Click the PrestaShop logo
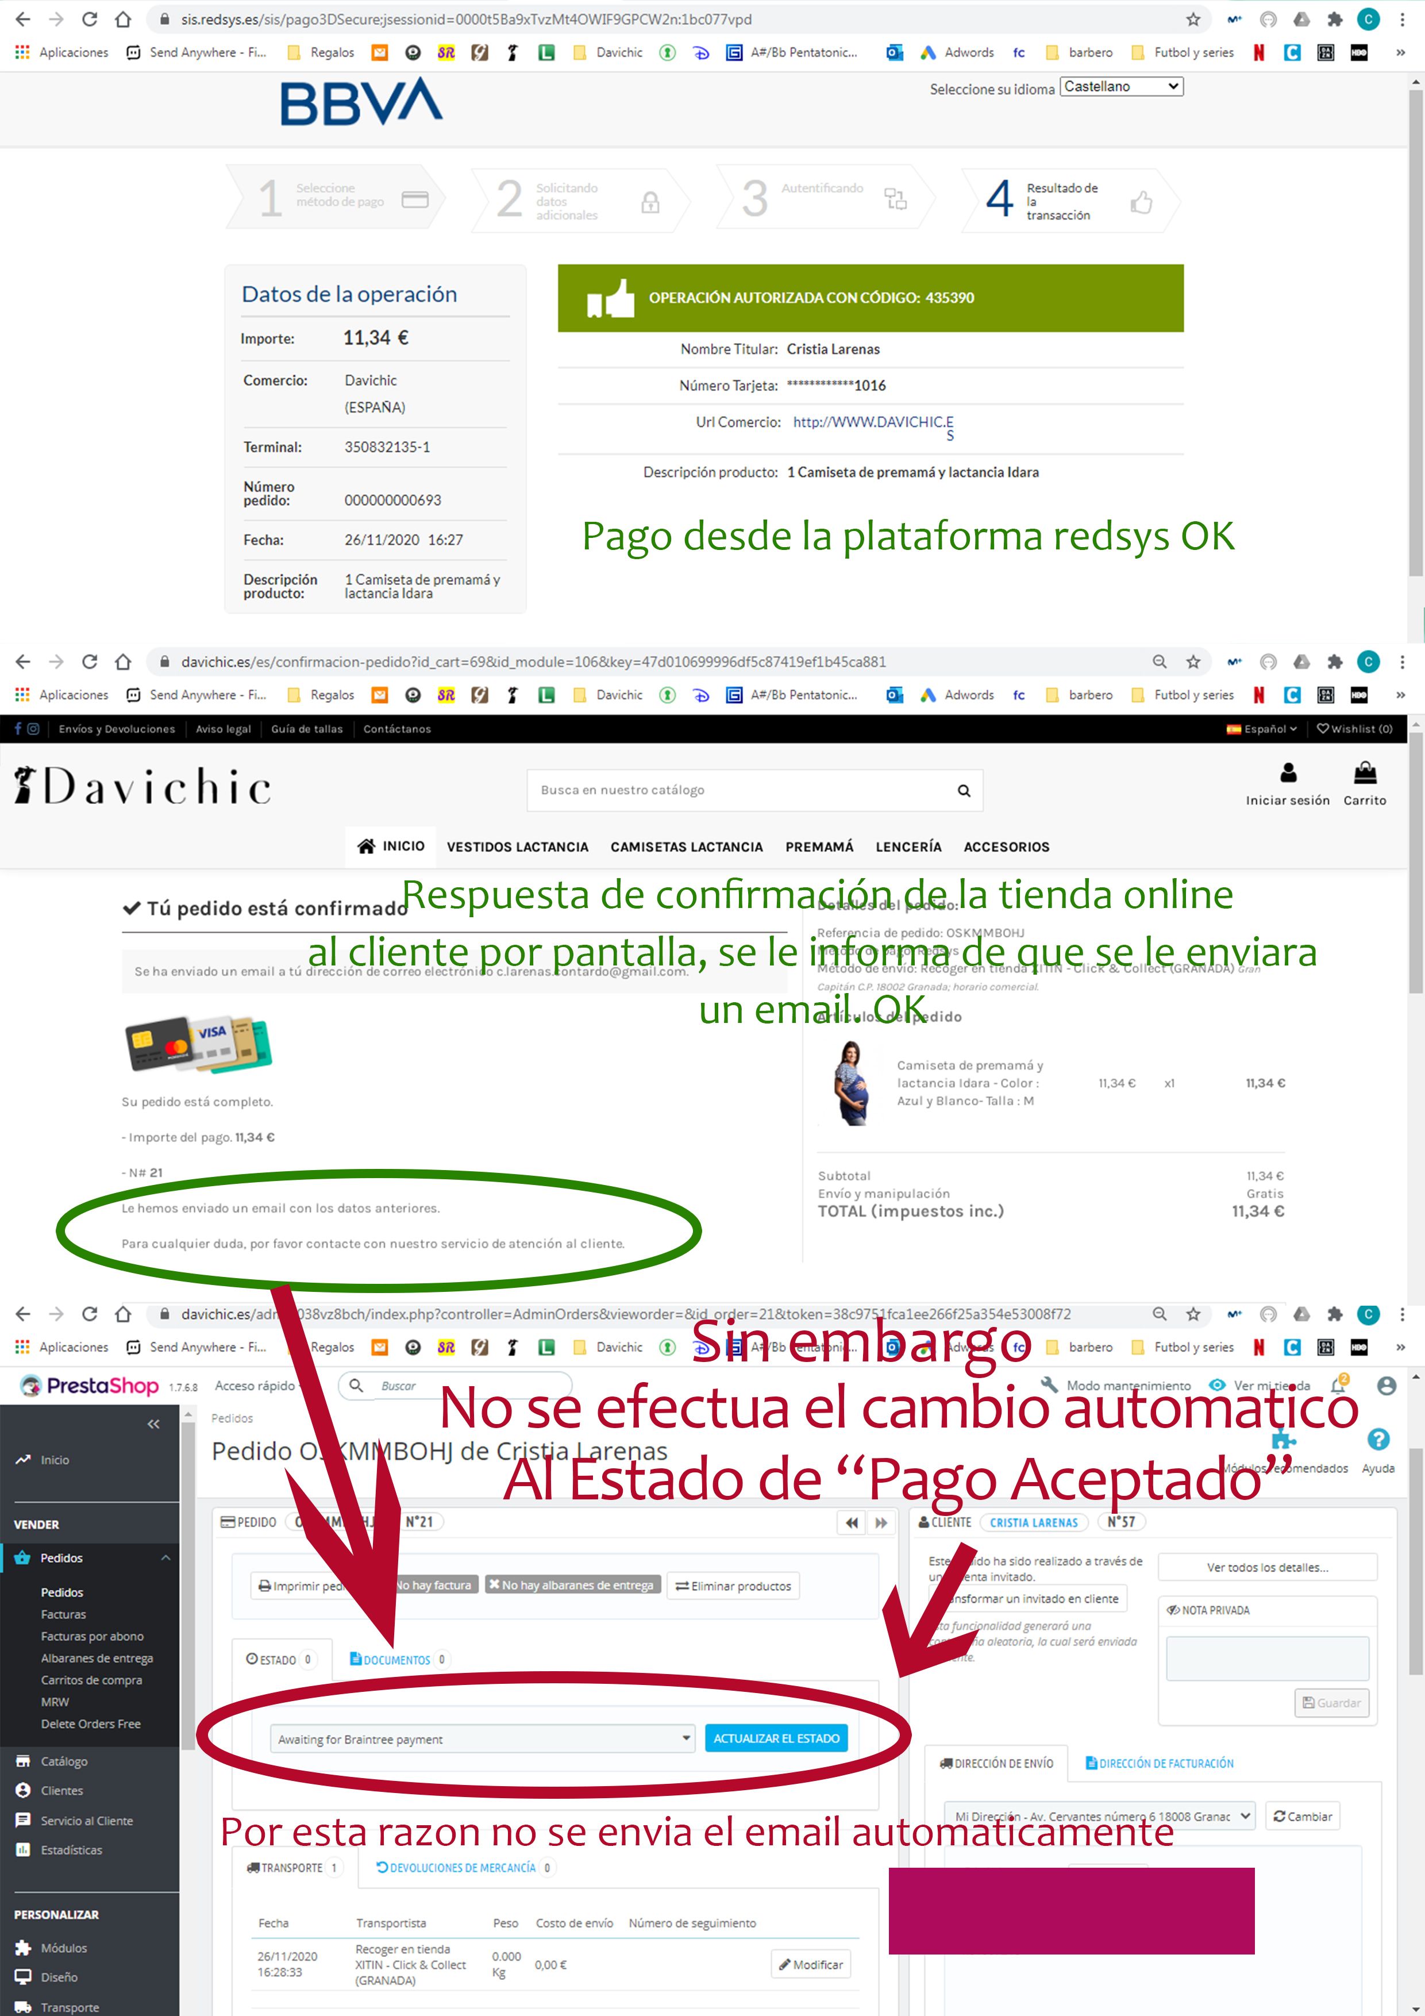 pyautogui.click(x=90, y=1386)
